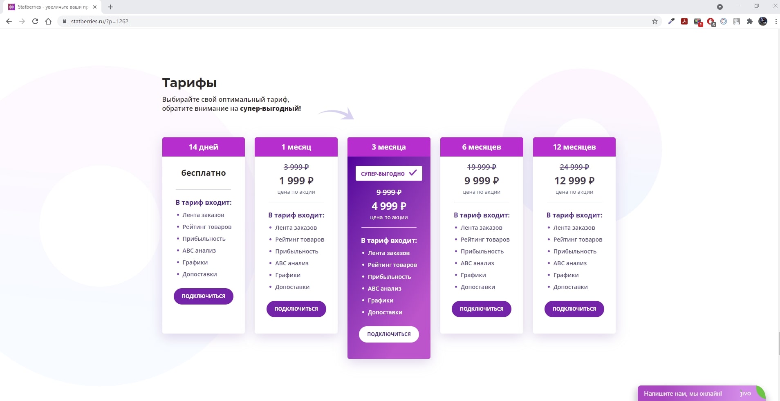Image resolution: width=780 pixels, height=401 pixels.
Task: Click the '4 999 ₽' price
Action: click(x=389, y=206)
